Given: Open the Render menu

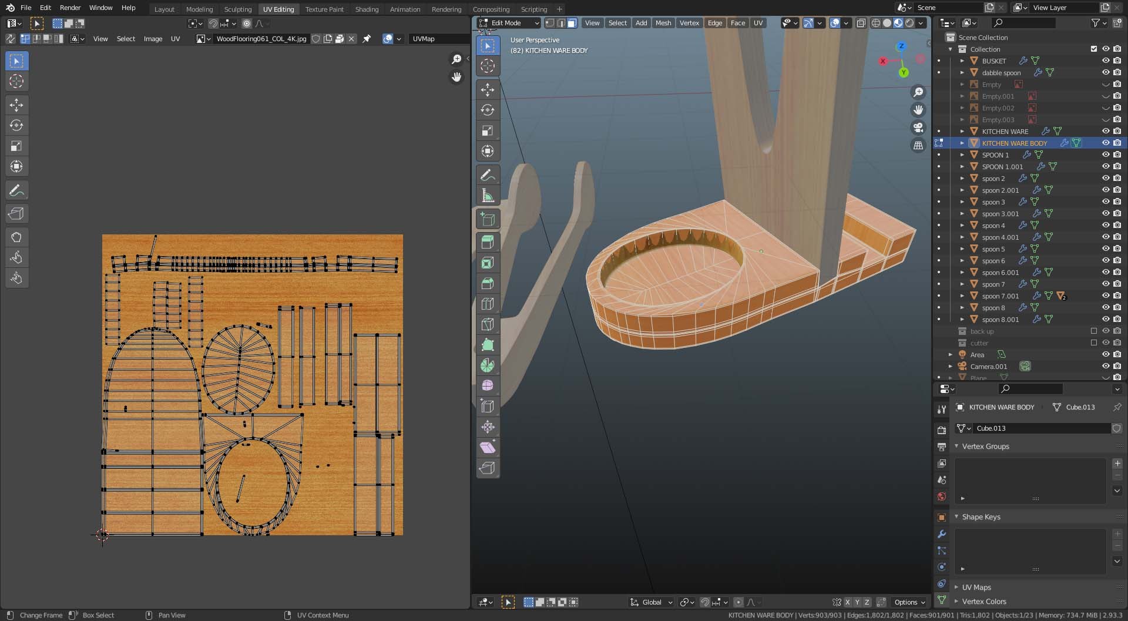Looking at the screenshot, I should click(x=70, y=8).
